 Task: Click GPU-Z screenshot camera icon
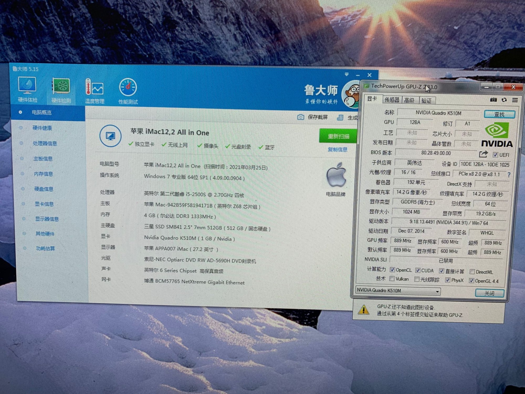pos(493,100)
